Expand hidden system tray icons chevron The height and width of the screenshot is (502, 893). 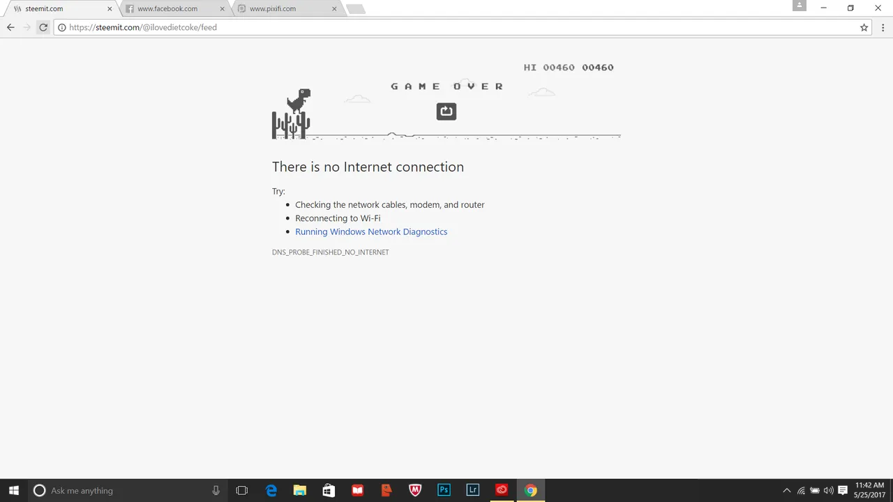point(787,490)
